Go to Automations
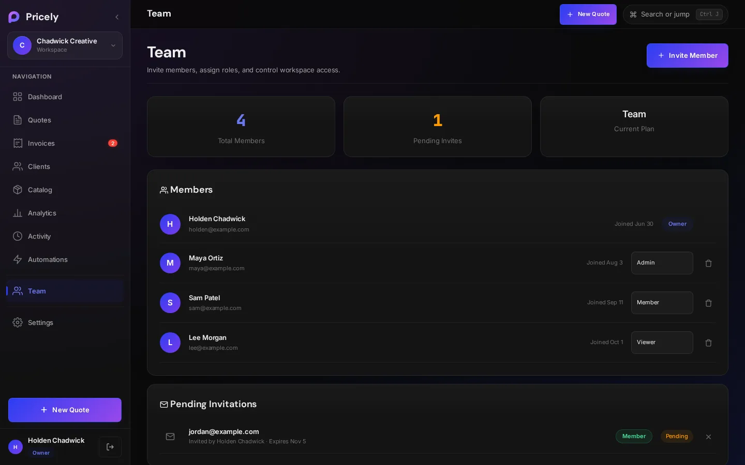The height and width of the screenshot is (465, 745). point(65,259)
